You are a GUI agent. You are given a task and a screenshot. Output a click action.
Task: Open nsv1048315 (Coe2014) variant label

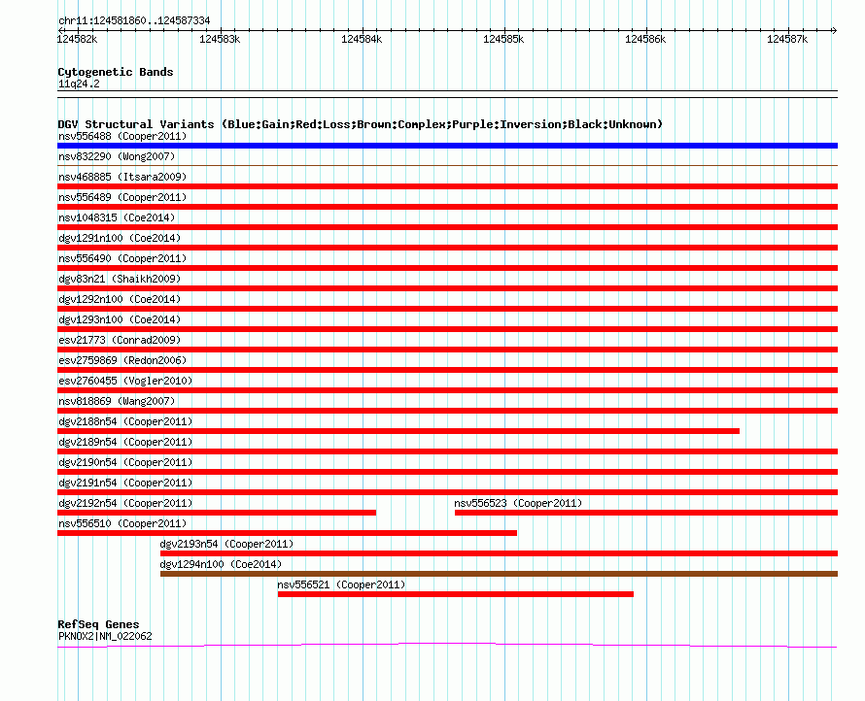point(117,217)
